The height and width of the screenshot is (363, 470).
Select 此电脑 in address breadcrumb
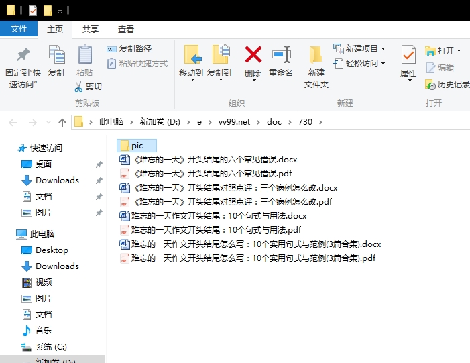point(111,122)
